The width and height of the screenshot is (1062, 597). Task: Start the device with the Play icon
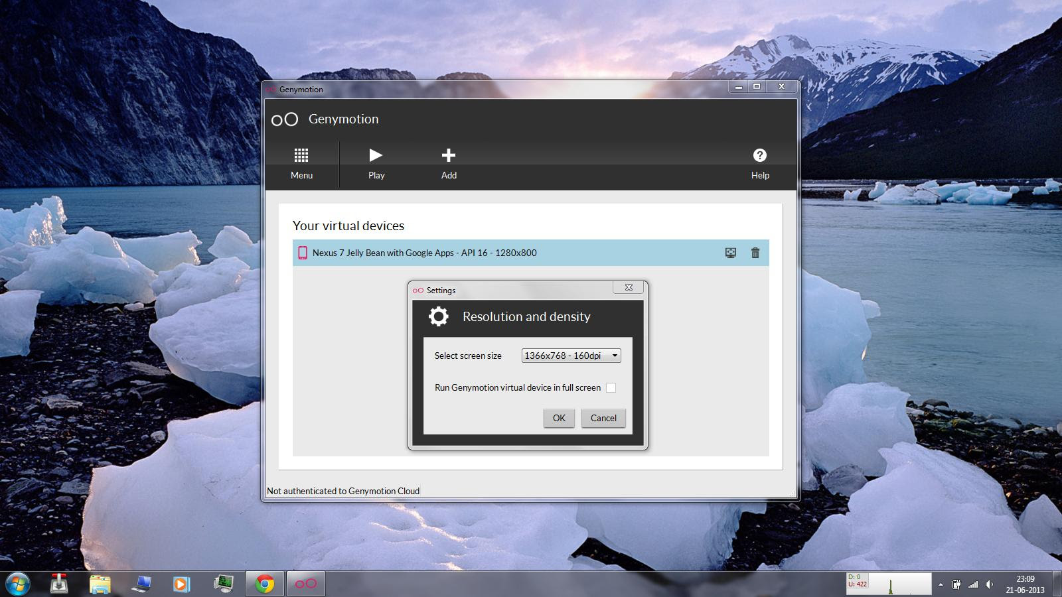coord(376,163)
